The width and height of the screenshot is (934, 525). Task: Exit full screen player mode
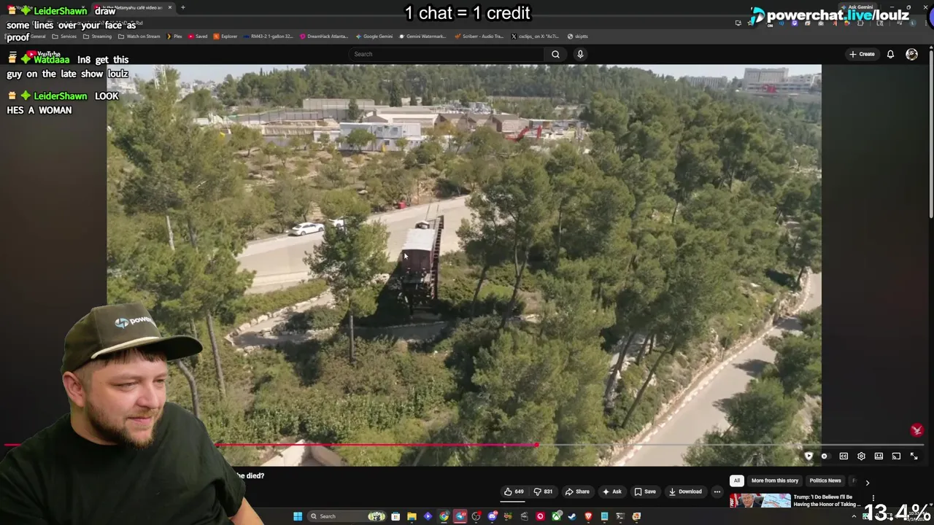pos(914,456)
